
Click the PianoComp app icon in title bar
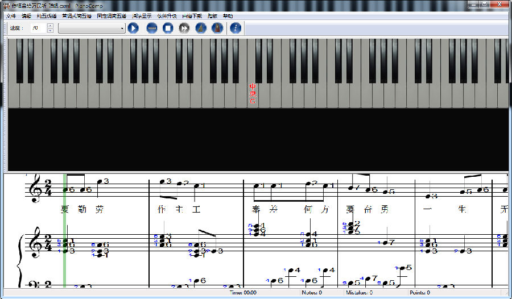coord(6,6)
